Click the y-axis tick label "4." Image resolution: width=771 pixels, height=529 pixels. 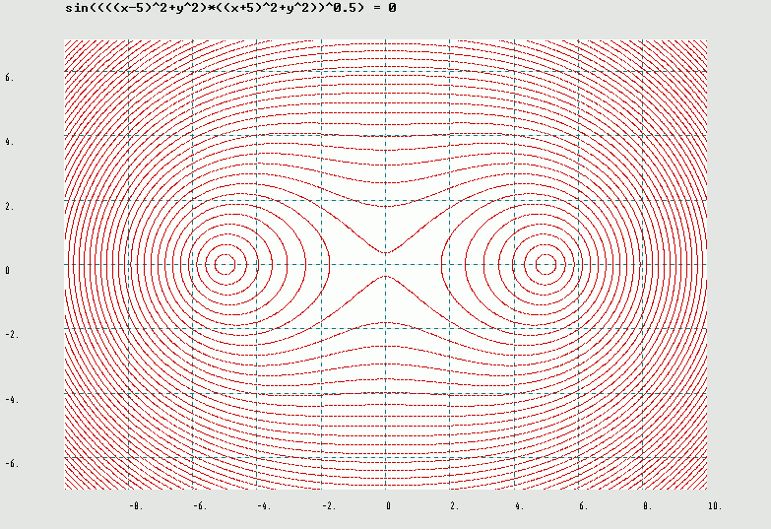(9, 142)
